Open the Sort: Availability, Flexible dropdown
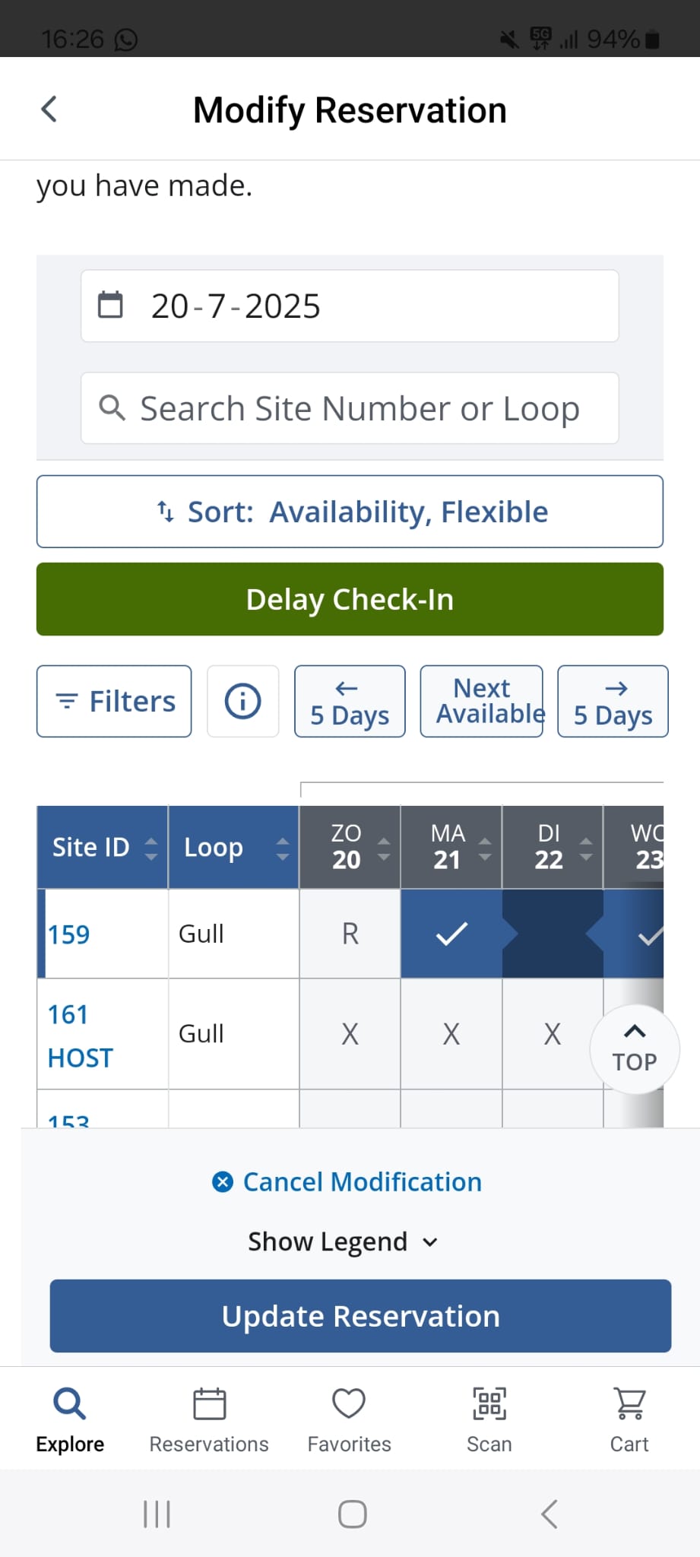Image resolution: width=700 pixels, height=1557 pixels. pyautogui.click(x=350, y=512)
